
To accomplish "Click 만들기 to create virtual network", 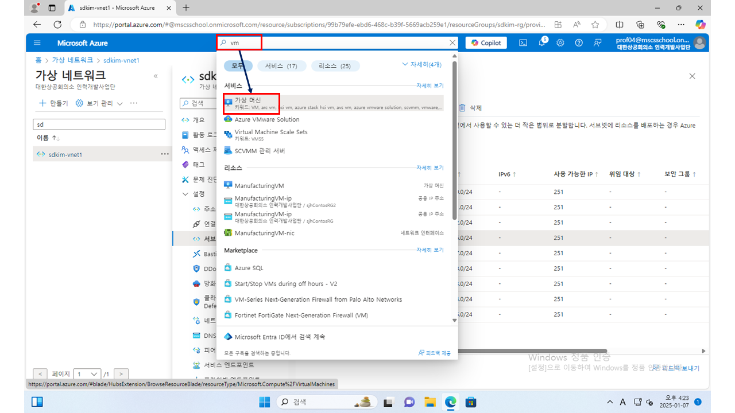I will pos(53,103).
